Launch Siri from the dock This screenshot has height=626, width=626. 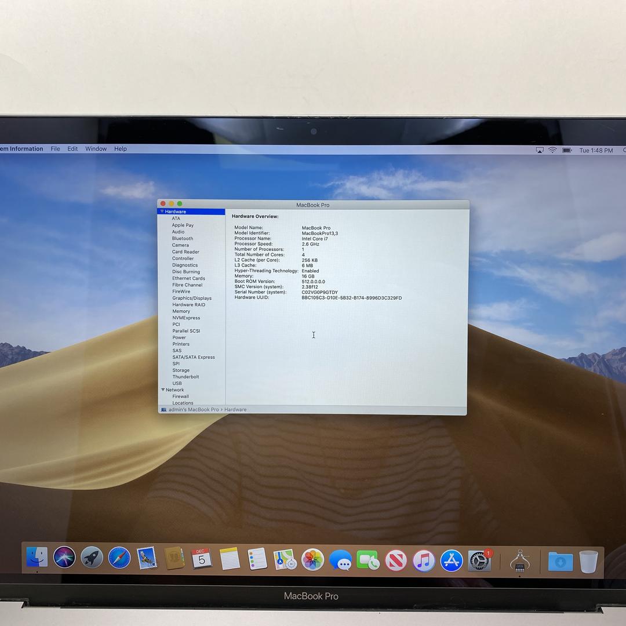pos(64,558)
